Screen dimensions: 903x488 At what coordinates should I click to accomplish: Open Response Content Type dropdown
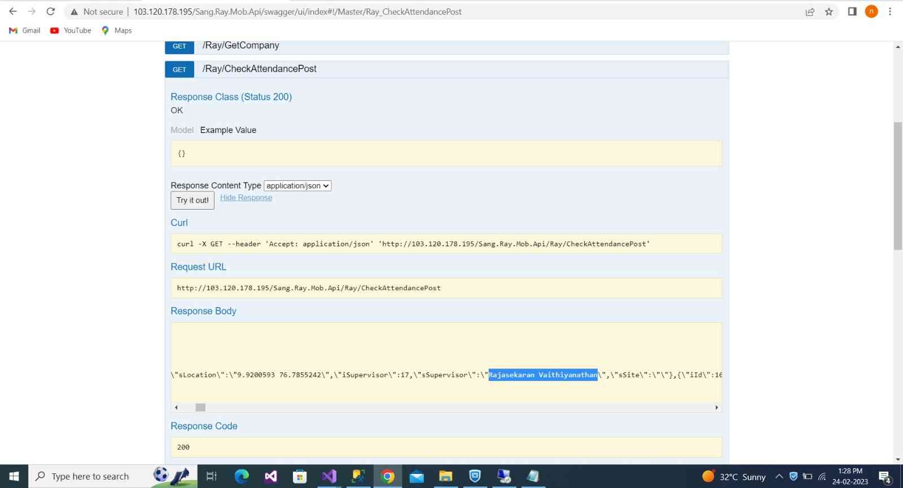pos(297,186)
